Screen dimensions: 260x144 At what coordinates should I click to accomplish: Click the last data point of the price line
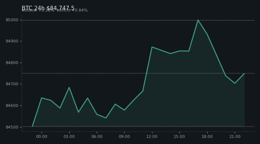(x=244, y=74)
